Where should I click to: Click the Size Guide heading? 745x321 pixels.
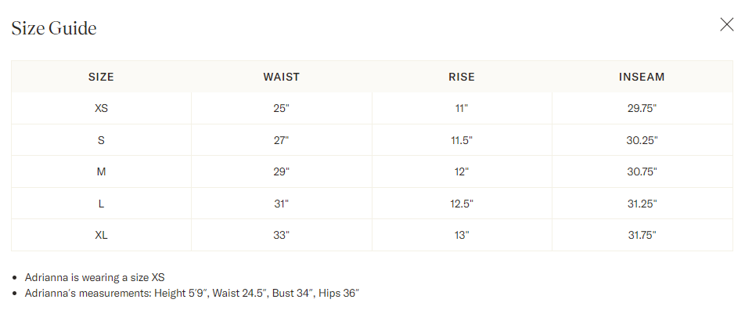point(54,28)
